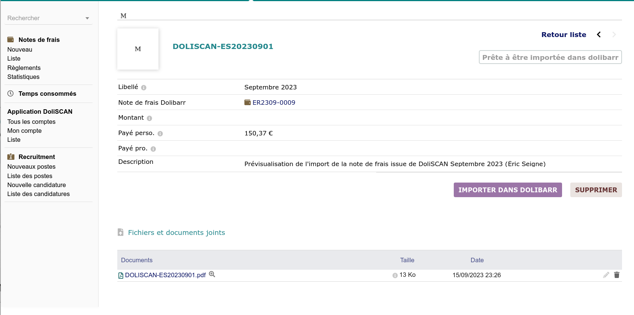Click the IMPORTER DANS DOLIBARR button
Screen dimensions: 634x315
508,190
